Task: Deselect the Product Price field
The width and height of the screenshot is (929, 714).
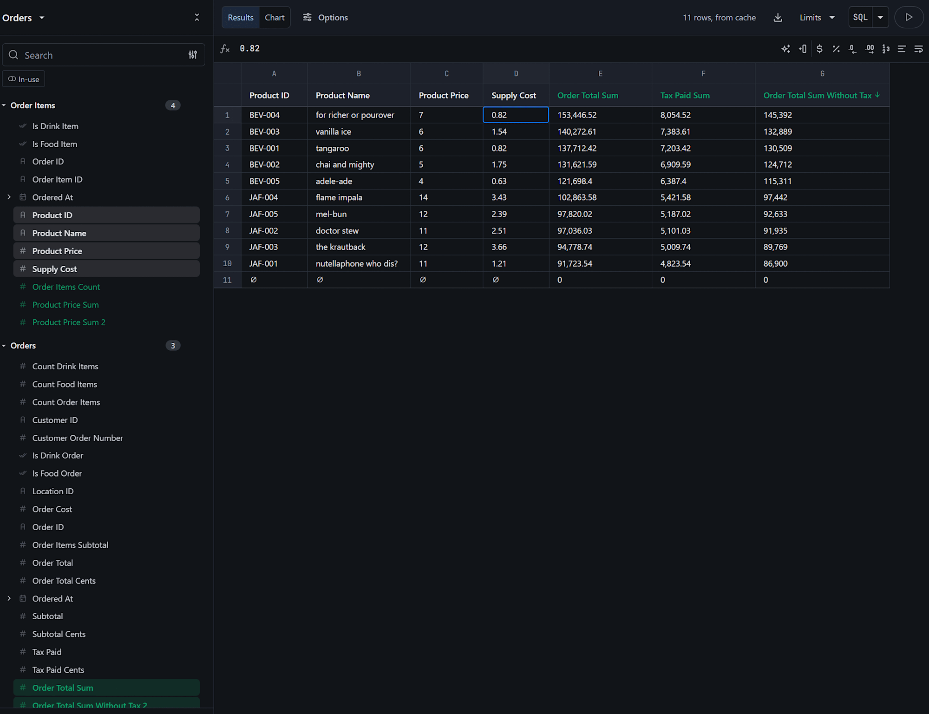Action: coord(106,251)
